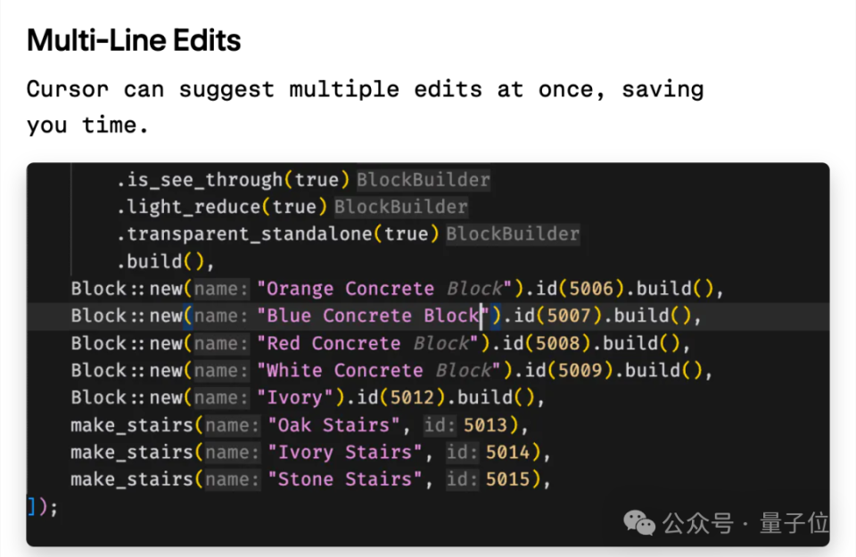Click the "Stone Stairs" string
The image size is (856, 557).
click(x=345, y=479)
